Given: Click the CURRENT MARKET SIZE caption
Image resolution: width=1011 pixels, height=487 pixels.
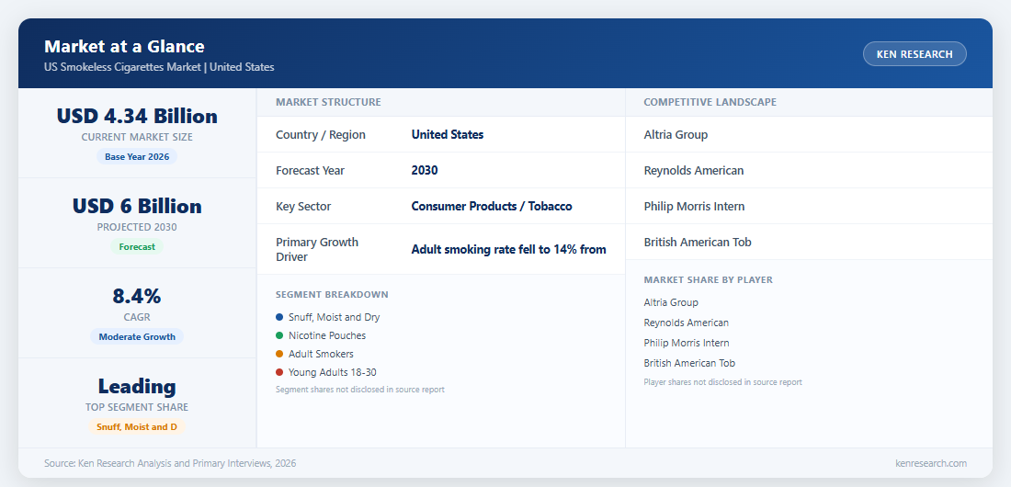Looking at the screenshot, I should tap(137, 138).
